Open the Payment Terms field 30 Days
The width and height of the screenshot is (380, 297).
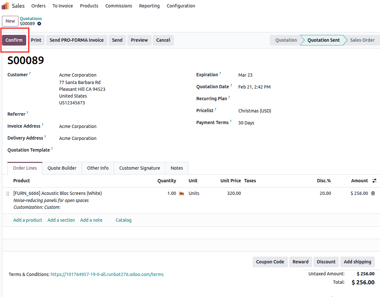pos(246,123)
